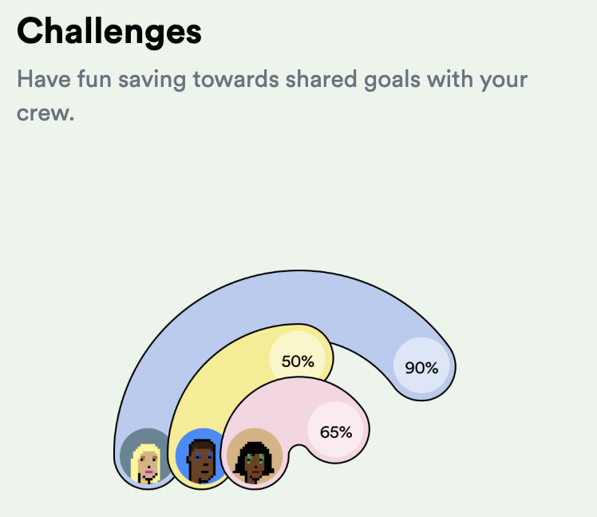597x517 pixels.
Task: Click the word "your" in the subtitle
Action: 504,81
